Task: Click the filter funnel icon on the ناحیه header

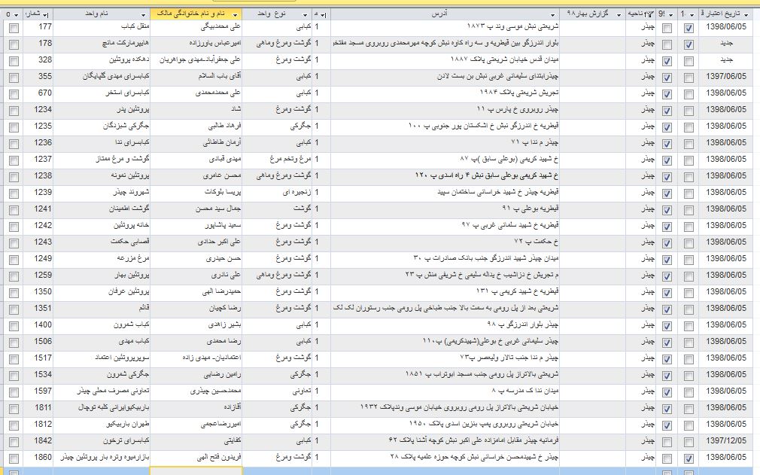Action: click(650, 14)
